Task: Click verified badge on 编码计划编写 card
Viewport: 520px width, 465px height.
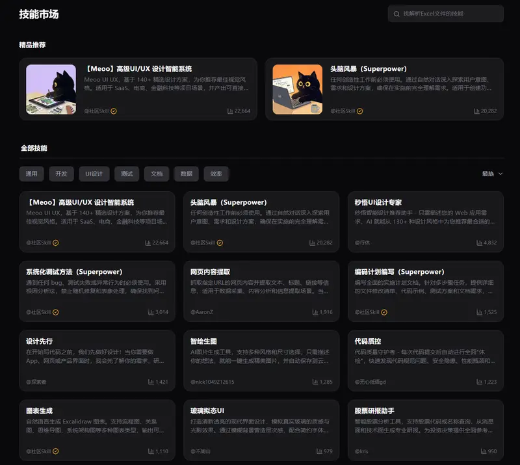Action: click(384, 312)
